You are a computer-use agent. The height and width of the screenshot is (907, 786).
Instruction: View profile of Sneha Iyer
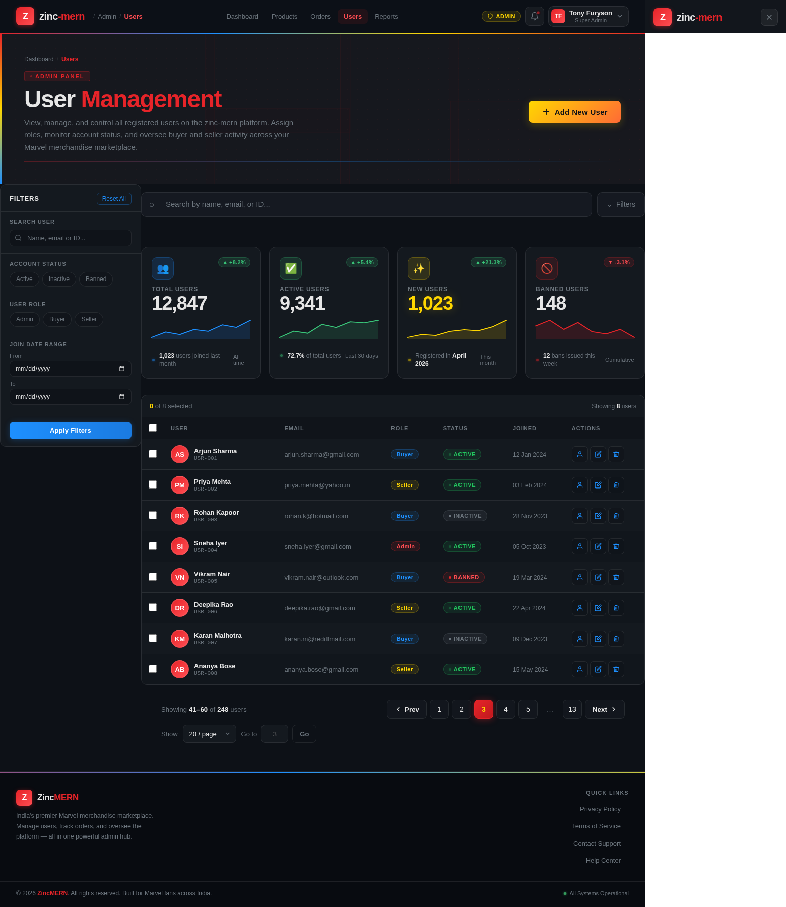pyautogui.click(x=580, y=546)
